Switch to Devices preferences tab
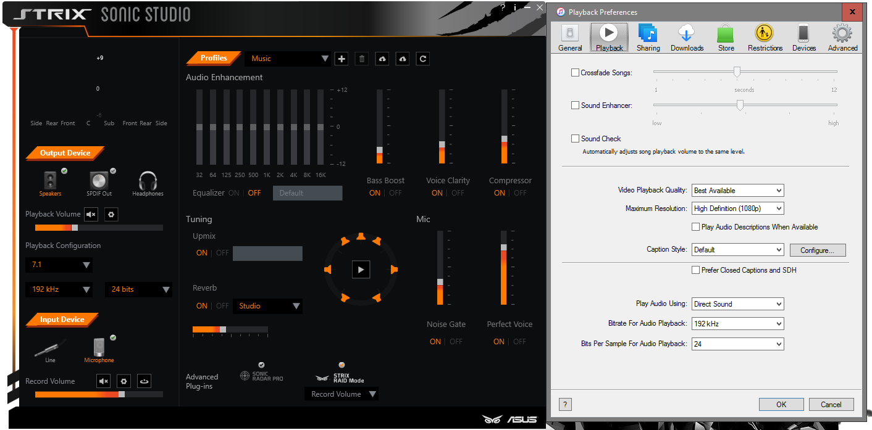The image size is (872, 430). (803, 38)
